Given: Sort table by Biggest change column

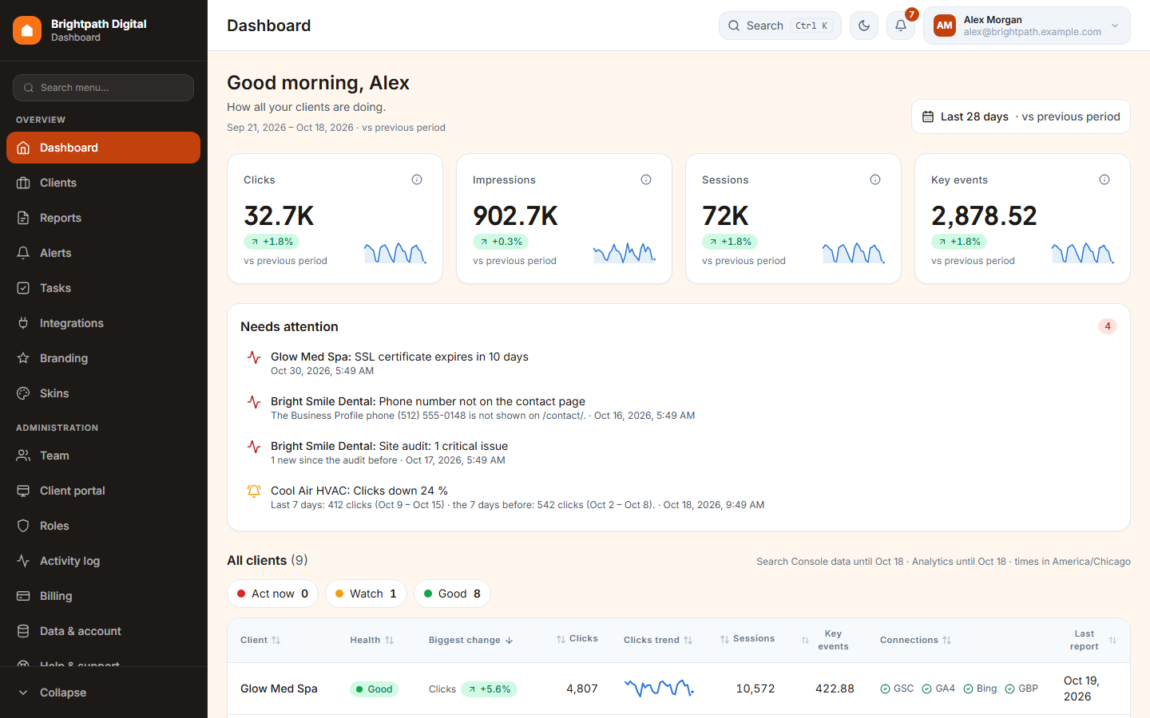Looking at the screenshot, I should (x=471, y=640).
